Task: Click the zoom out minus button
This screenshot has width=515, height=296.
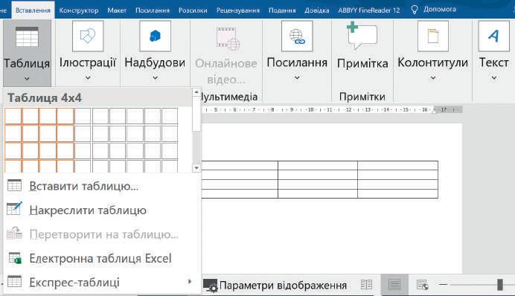Action: (443, 285)
